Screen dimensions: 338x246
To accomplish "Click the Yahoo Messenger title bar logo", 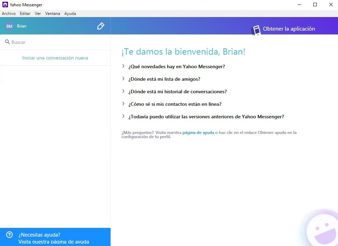I will pyautogui.click(x=5, y=5).
